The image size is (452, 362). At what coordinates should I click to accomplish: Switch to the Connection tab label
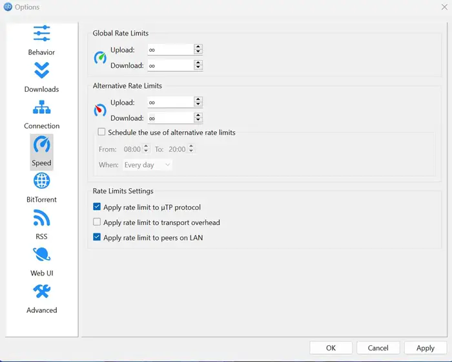42,126
